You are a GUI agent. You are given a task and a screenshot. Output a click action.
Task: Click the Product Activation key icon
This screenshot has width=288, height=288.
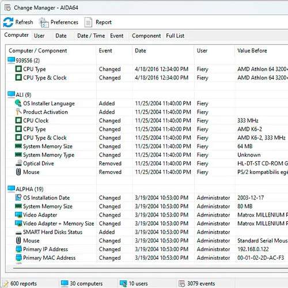[x=18, y=112]
